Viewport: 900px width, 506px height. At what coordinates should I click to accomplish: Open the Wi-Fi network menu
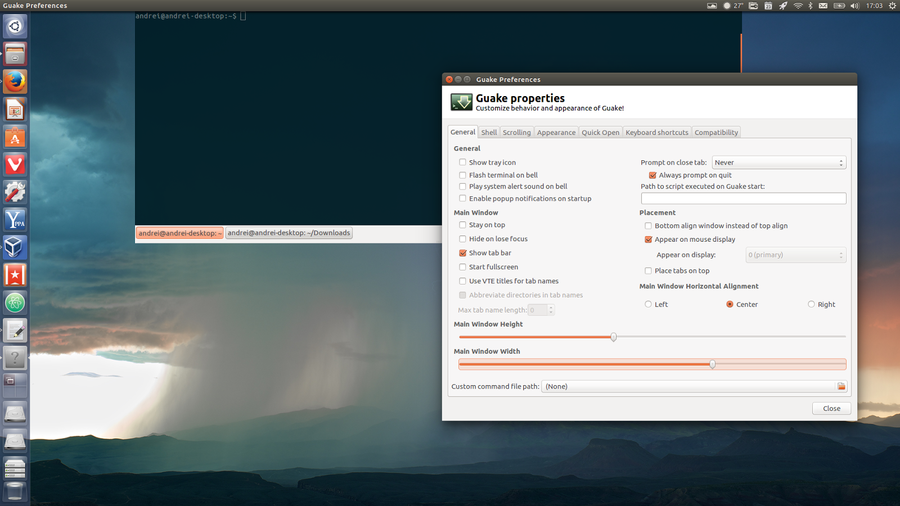tap(798, 6)
